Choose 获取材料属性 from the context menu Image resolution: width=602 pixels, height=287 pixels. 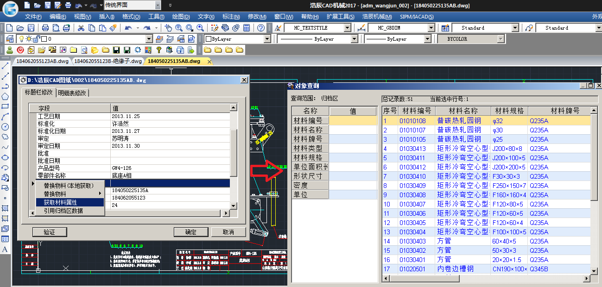70,202
